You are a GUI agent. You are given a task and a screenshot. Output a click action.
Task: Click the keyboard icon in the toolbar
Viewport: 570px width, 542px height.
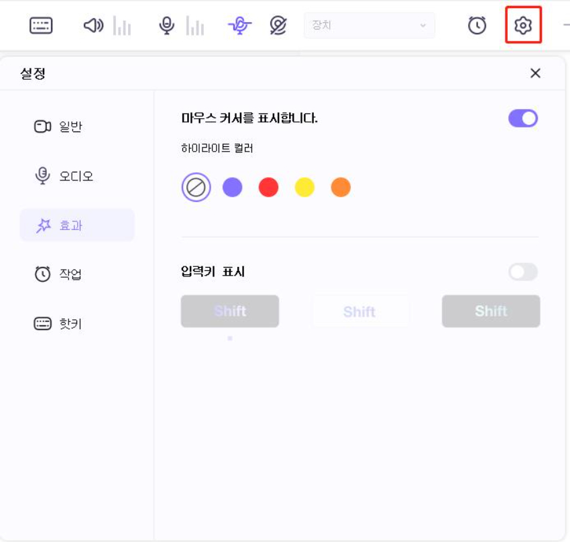41,25
